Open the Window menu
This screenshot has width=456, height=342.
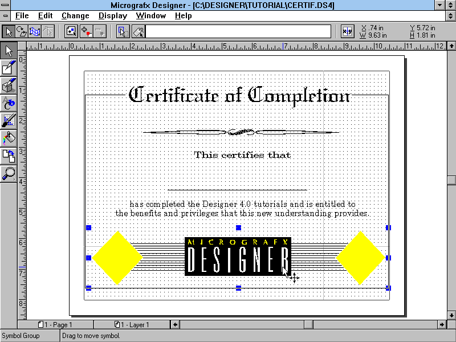[151, 16]
